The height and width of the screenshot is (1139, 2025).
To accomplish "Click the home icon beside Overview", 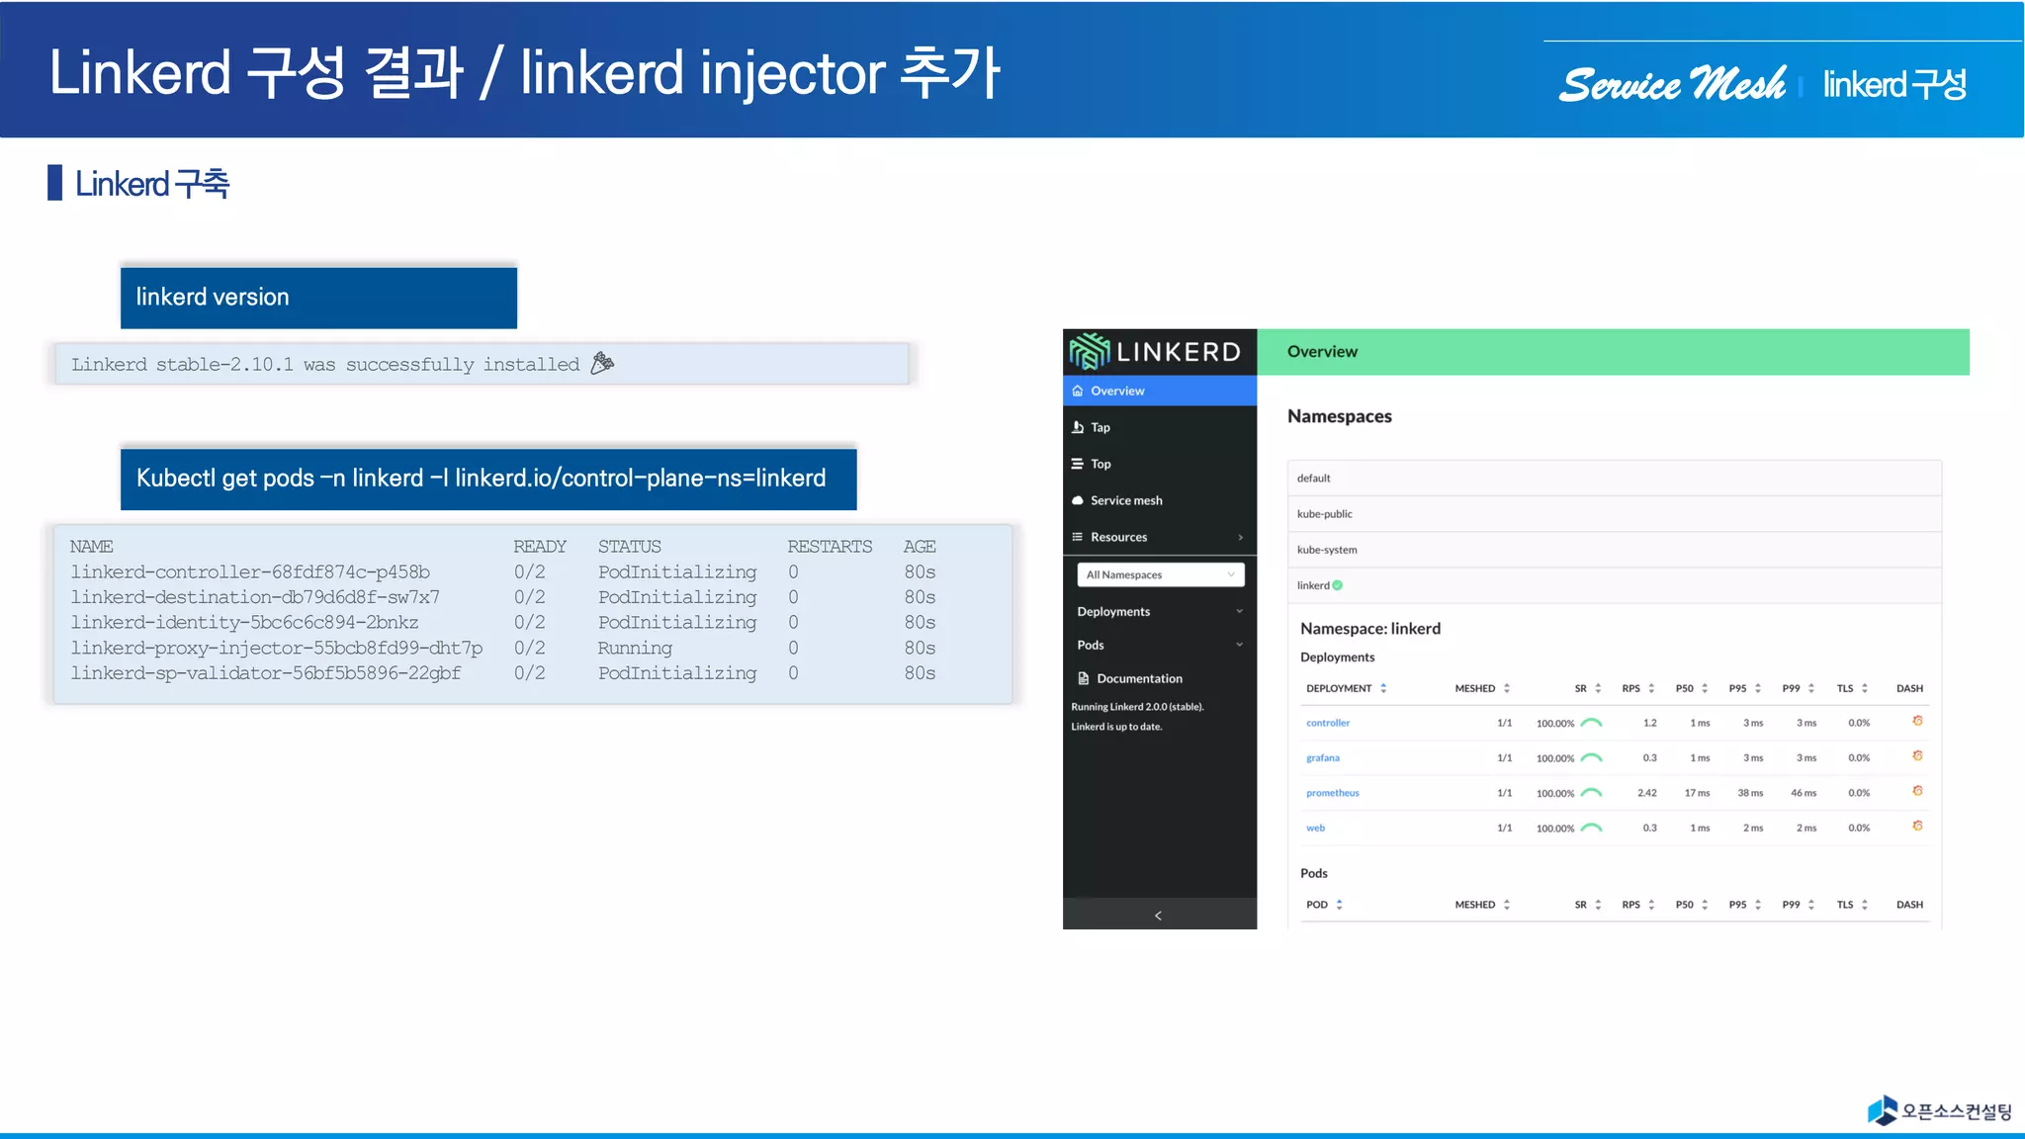I will click(1078, 391).
